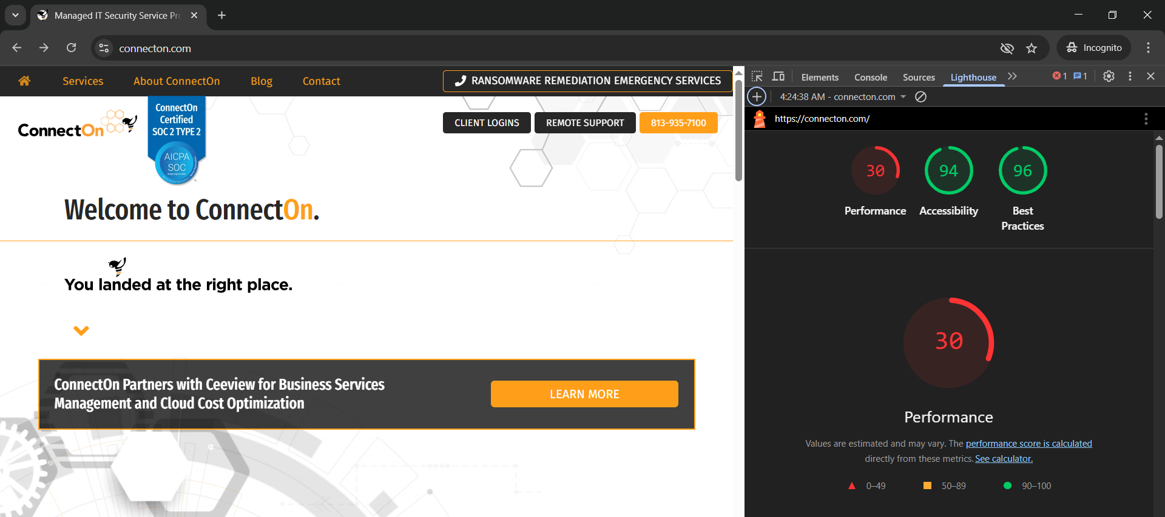
Task: Open the Services menu on the site
Action: click(x=83, y=81)
